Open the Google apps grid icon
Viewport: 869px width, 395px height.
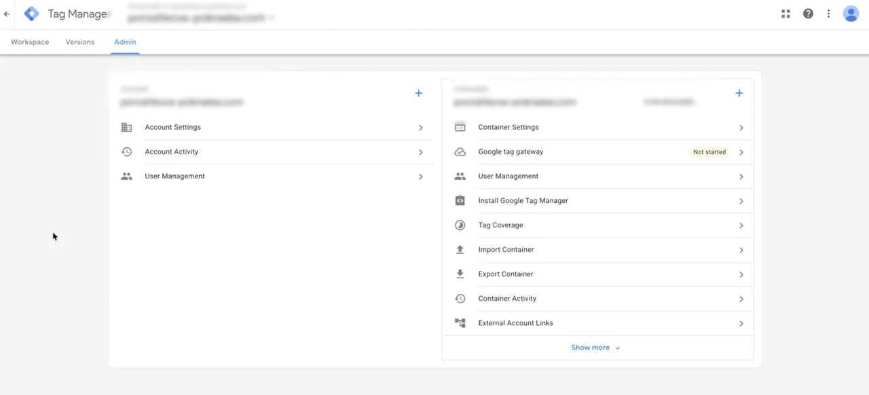[785, 14]
